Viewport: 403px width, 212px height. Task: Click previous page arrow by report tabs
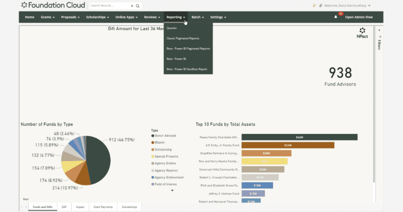pos(22,207)
